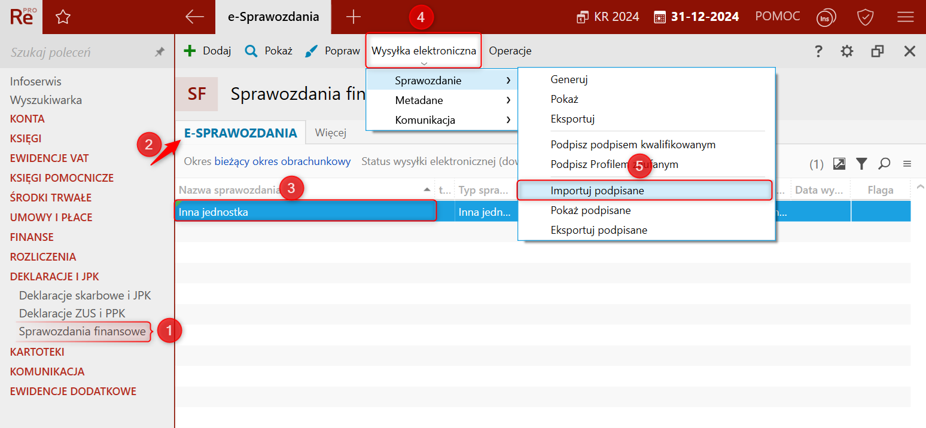The width and height of the screenshot is (926, 428).
Task: Collapse the DEKLARACJE I JPK section
Action: point(54,277)
